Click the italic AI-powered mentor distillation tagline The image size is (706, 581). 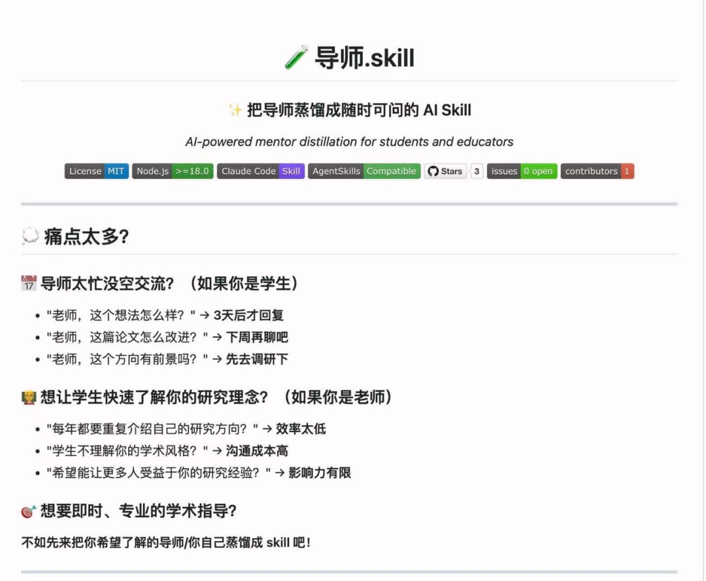pos(349,142)
